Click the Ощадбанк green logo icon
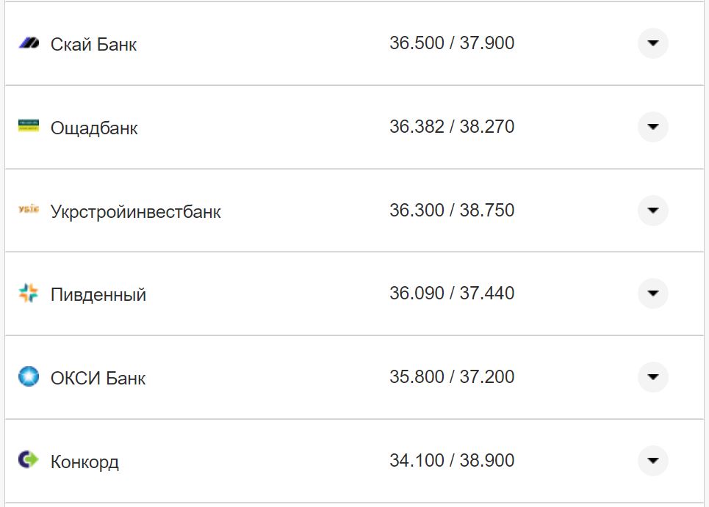 coord(29,126)
